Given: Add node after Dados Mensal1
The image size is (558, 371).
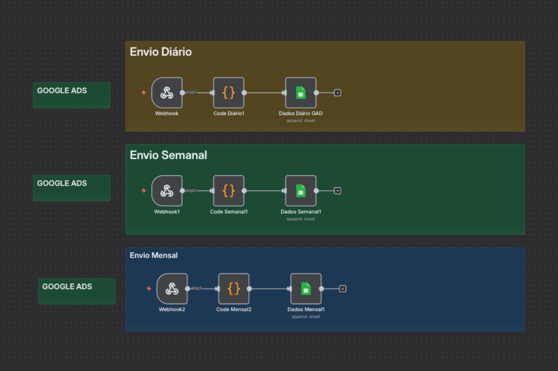Looking at the screenshot, I should click(343, 289).
